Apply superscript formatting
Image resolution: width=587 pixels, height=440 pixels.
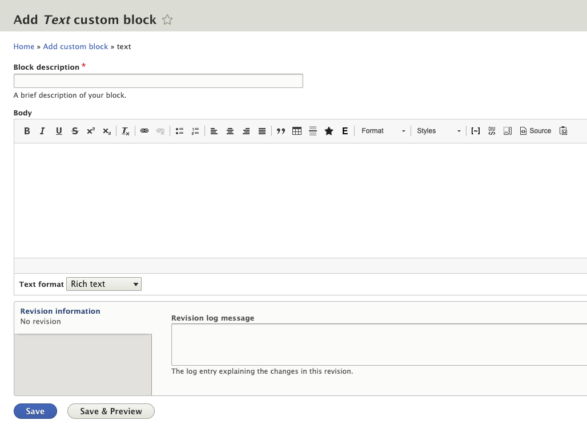[x=91, y=131]
